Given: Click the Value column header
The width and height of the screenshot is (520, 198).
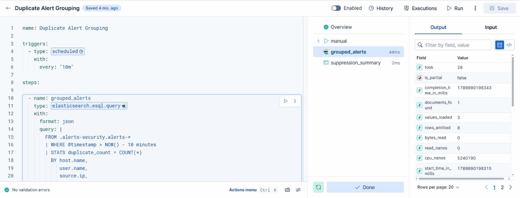Looking at the screenshot, I should [x=462, y=58].
